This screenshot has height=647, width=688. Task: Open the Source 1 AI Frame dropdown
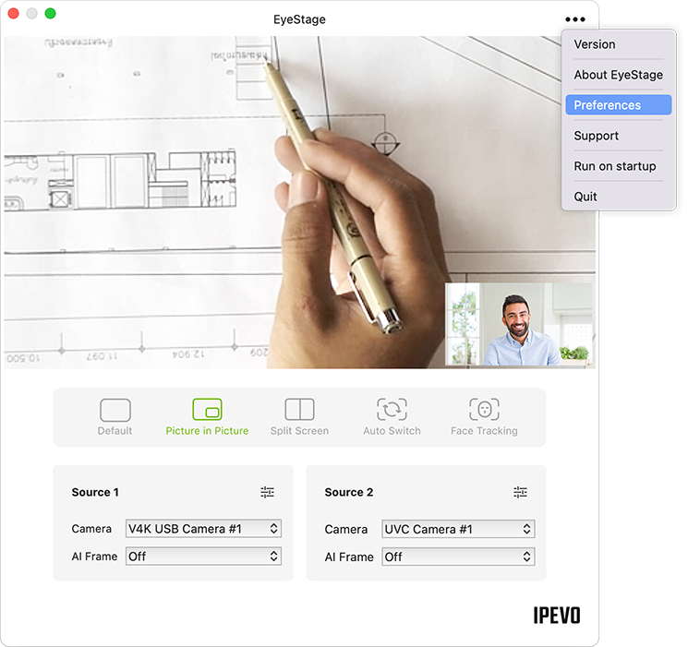coord(203,557)
